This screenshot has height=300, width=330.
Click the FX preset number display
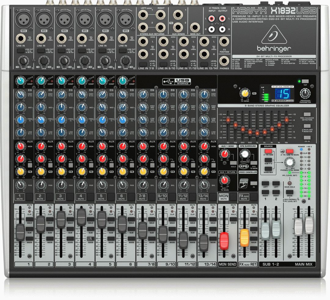pyautogui.click(x=283, y=94)
